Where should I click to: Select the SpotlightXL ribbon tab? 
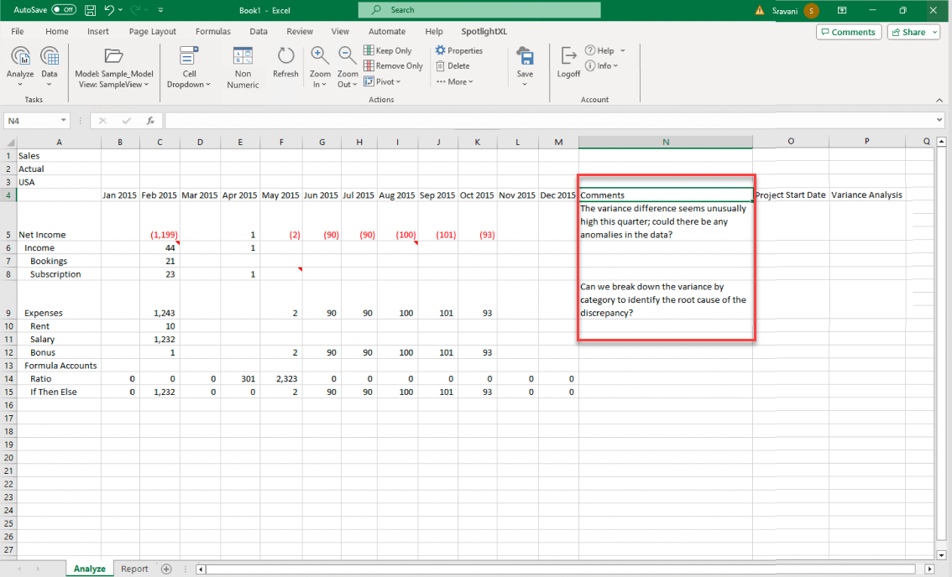484,31
